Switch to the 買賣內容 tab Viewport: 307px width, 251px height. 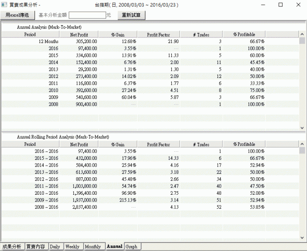36,246
